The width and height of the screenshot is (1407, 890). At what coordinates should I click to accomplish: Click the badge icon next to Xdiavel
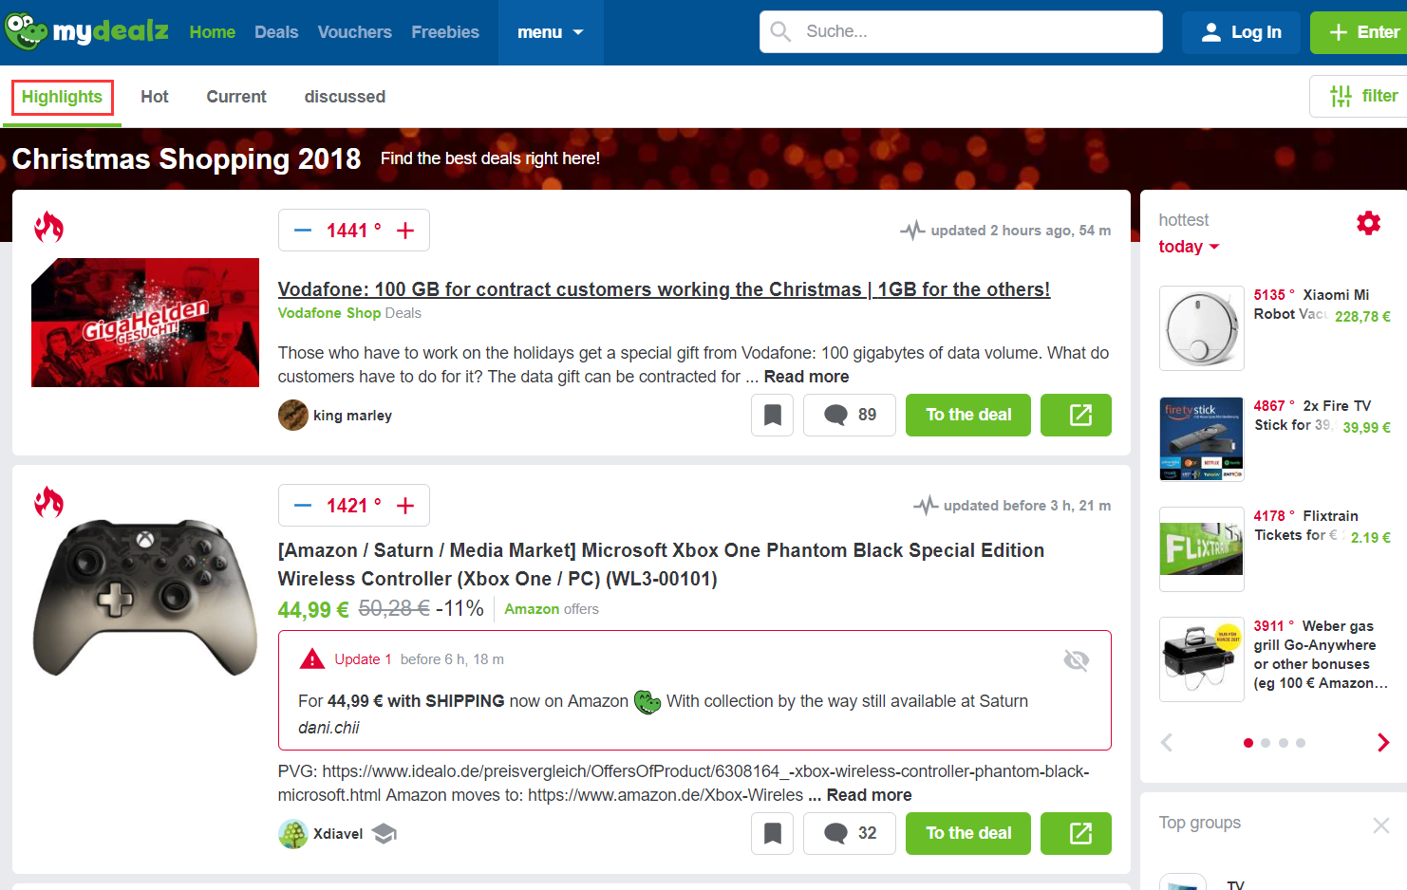(x=384, y=834)
